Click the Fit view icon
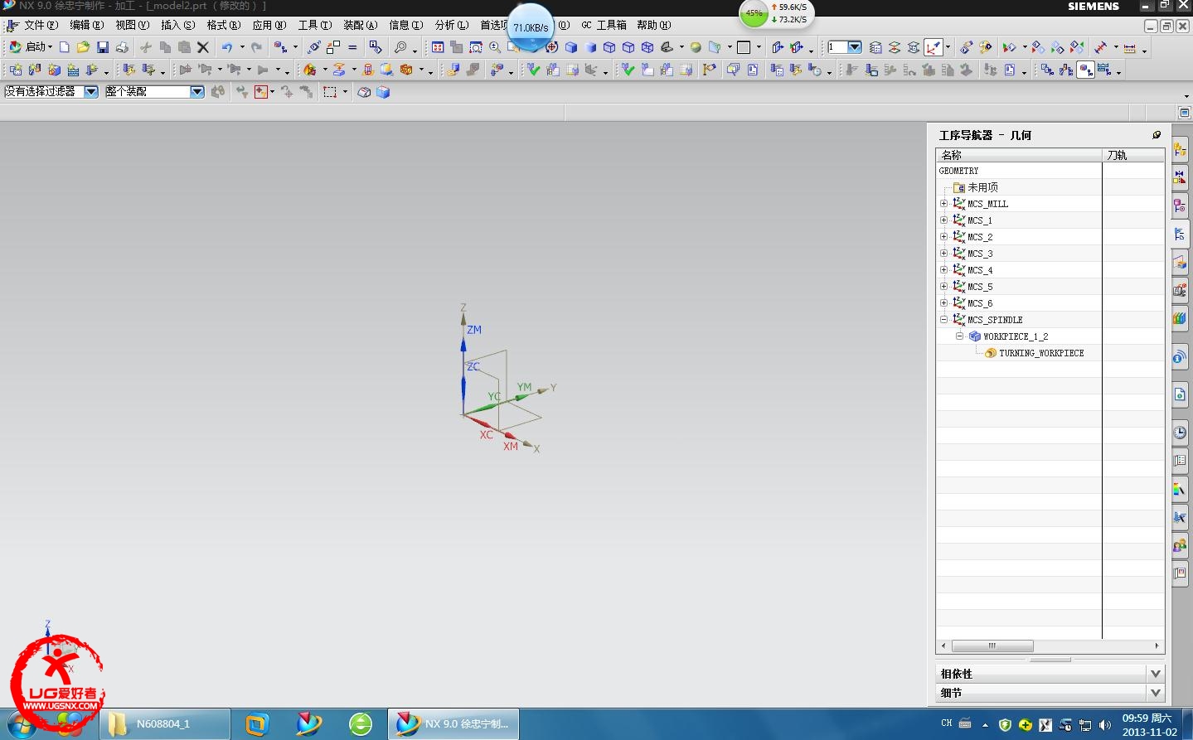Image resolution: width=1193 pixels, height=740 pixels. [x=438, y=47]
